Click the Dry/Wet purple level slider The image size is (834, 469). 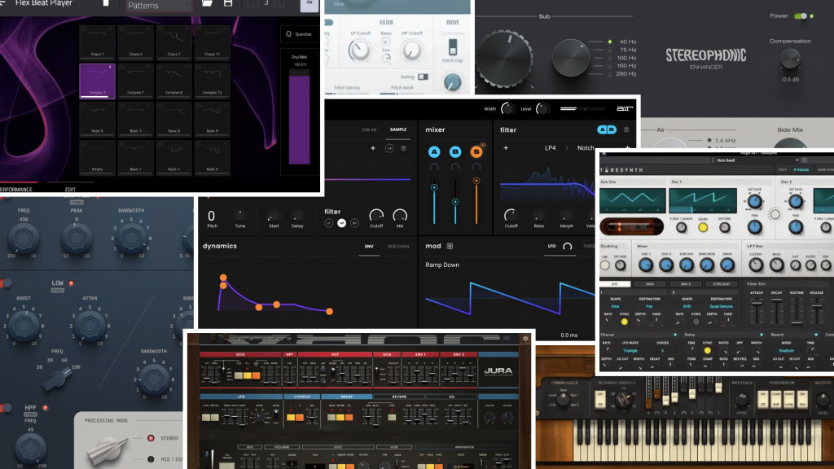[300, 117]
